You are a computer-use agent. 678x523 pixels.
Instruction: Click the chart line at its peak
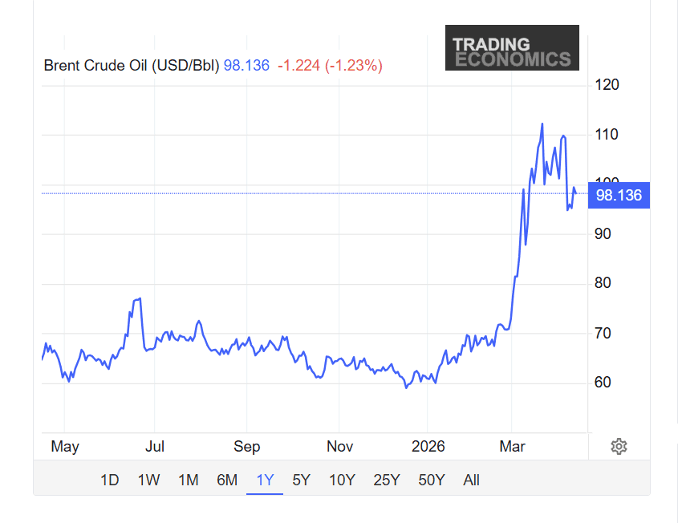[x=542, y=124]
